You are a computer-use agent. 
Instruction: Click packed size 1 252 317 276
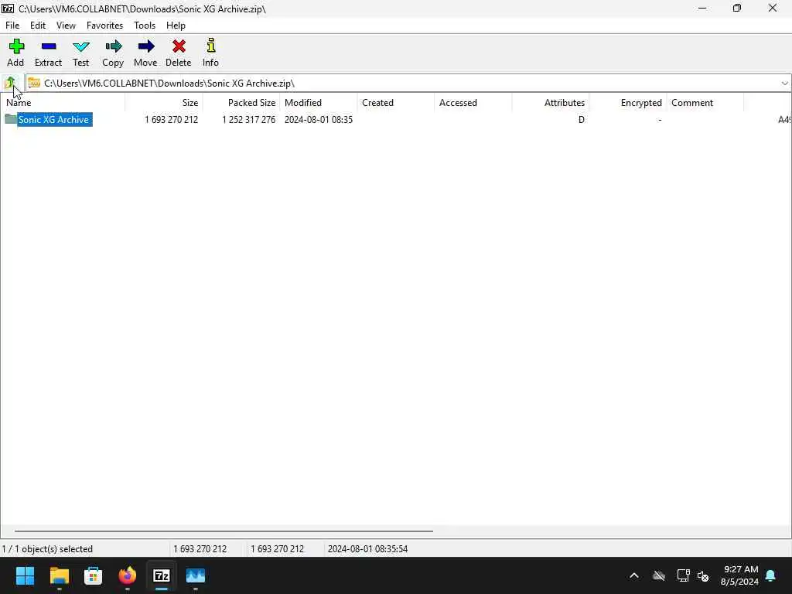(248, 120)
